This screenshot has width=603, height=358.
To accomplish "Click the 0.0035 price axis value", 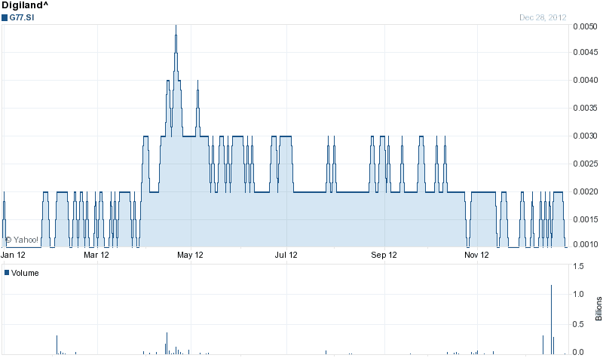I will [586, 108].
